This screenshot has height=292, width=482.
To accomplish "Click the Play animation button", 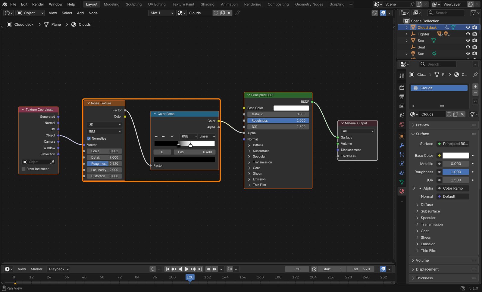I will tap(187, 269).
